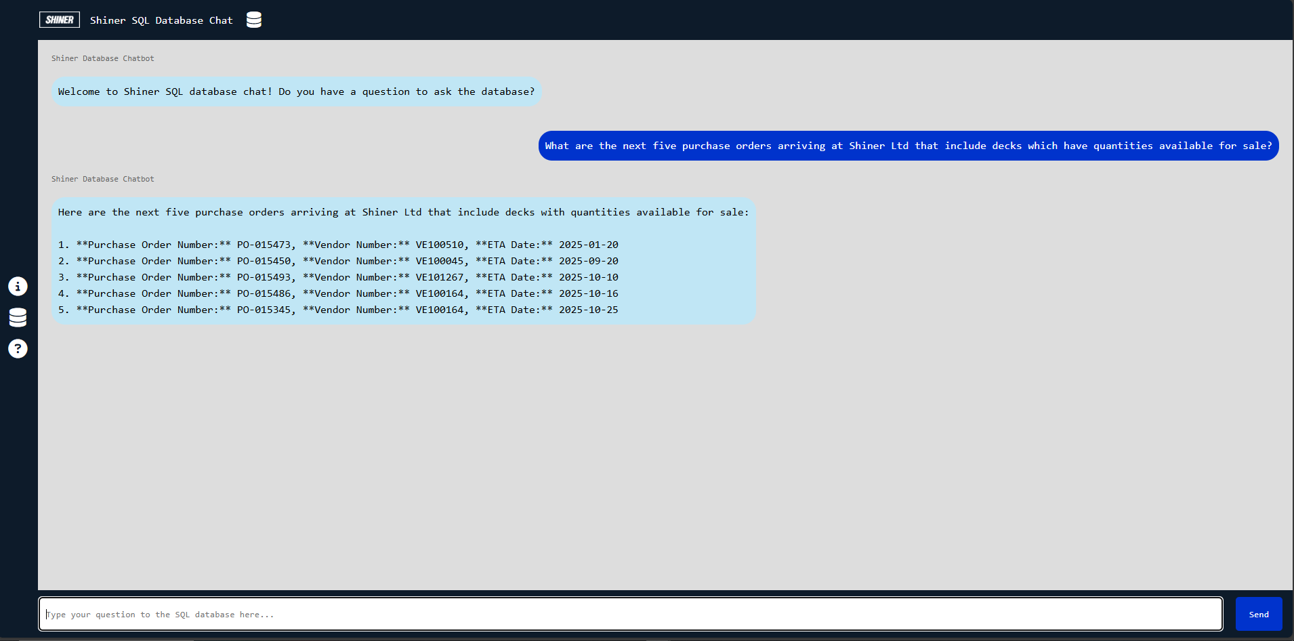
Task: Select purchase order number PO-015450
Action: point(264,261)
